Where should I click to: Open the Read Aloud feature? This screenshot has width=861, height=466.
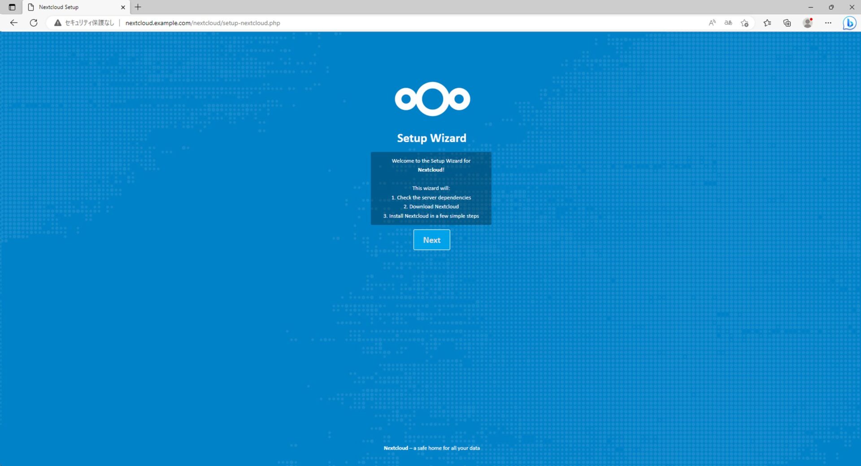click(712, 23)
